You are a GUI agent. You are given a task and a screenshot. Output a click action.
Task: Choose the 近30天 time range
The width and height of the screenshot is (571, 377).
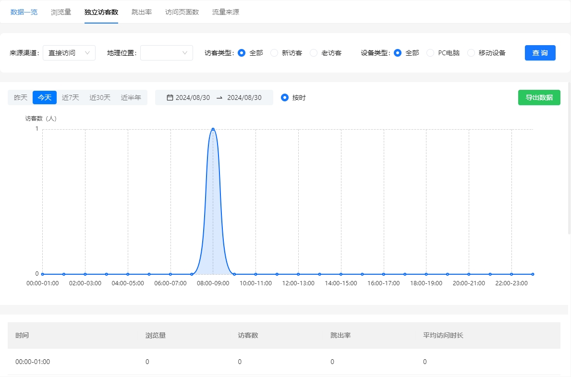(100, 97)
